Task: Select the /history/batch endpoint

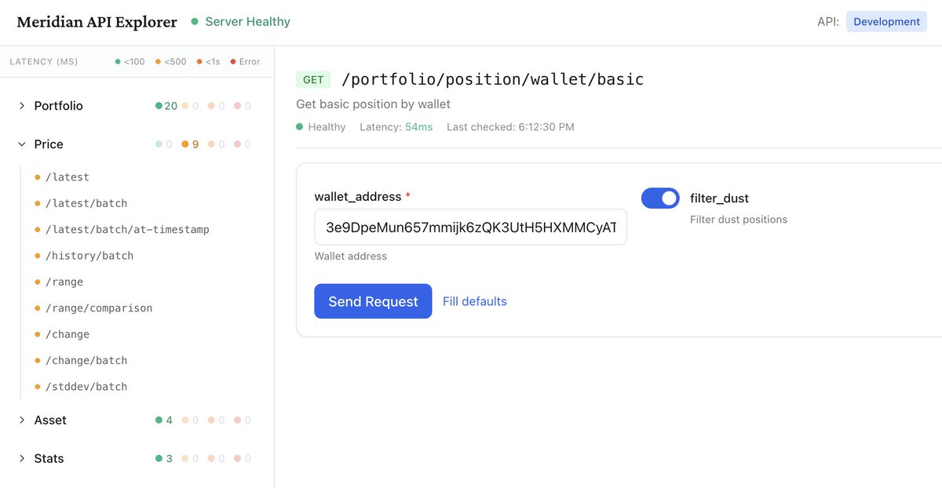Action: (x=89, y=256)
